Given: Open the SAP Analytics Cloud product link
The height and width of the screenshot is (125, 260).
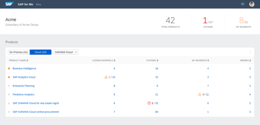Looking at the screenshot, I should (24, 77).
